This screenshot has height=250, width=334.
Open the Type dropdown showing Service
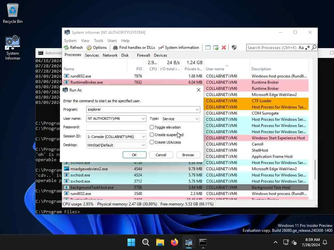pyautogui.click(x=181, y=118)
